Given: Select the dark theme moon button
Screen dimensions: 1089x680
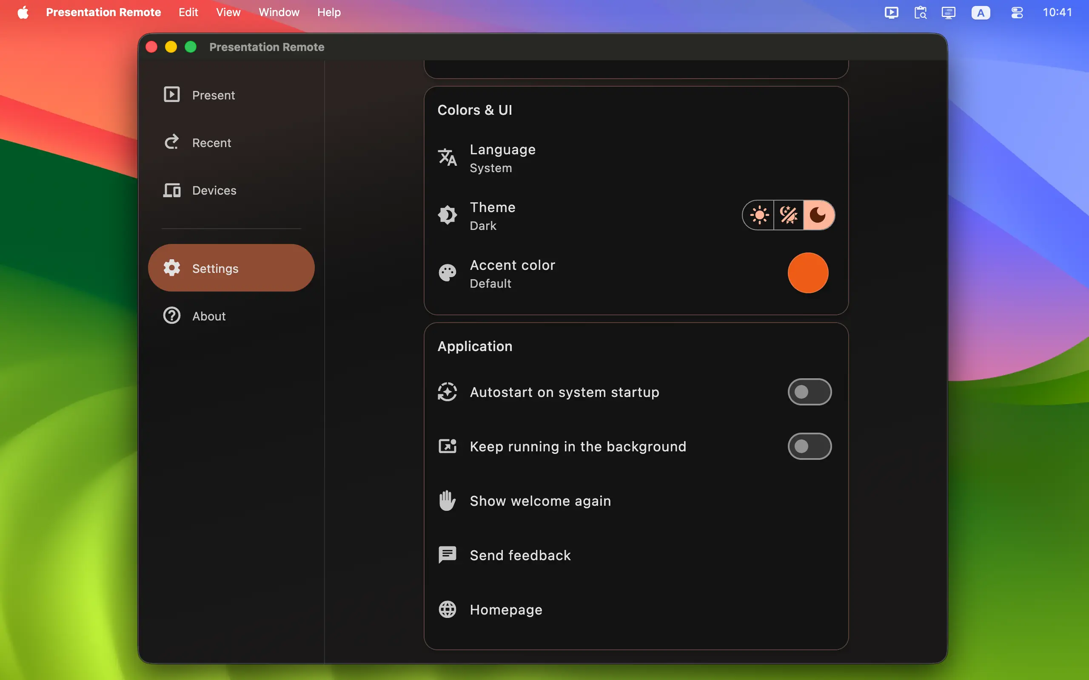Looking at the screenshot, I should (x=818, y=215).
